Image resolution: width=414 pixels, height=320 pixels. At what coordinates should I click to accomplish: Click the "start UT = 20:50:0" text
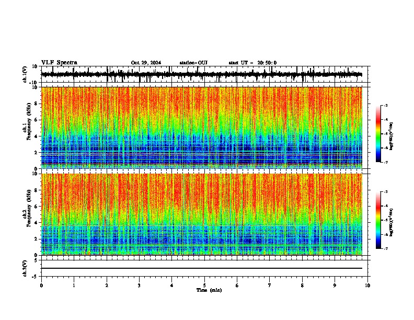[252, 63]
